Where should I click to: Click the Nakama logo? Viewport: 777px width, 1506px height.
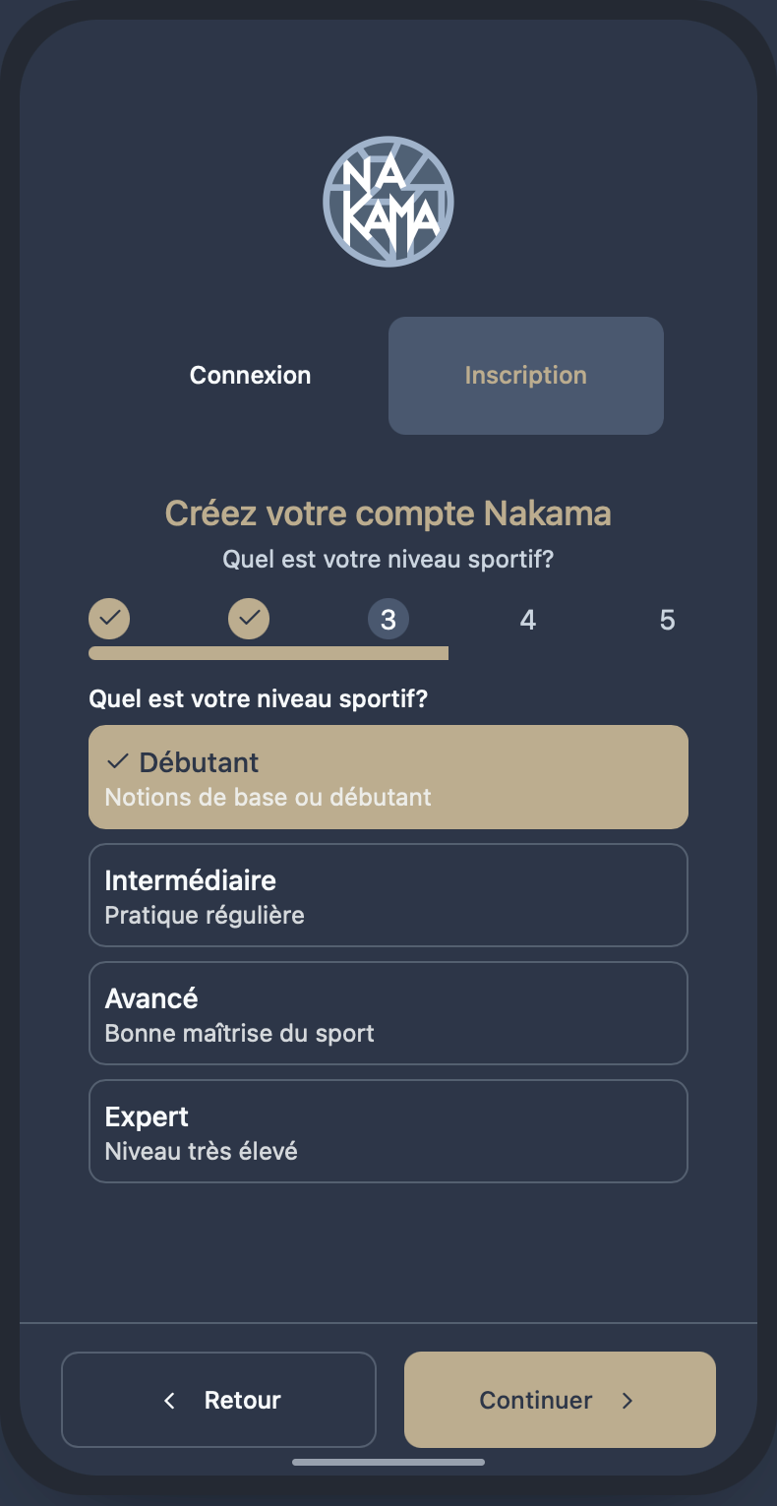click(x=388, y=202)
